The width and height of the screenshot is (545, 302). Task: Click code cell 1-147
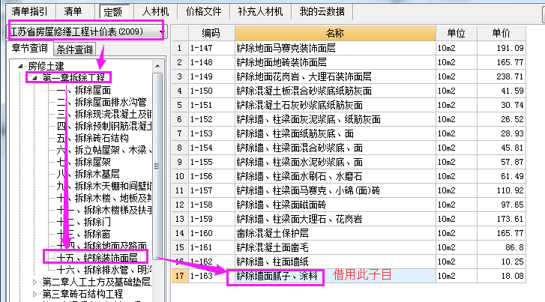[211, 48]
